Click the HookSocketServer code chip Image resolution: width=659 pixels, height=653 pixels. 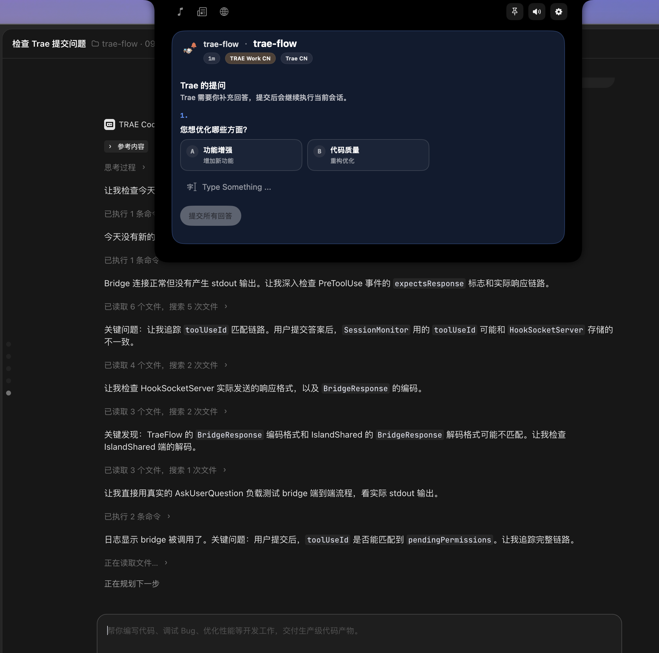coord(546,330)
